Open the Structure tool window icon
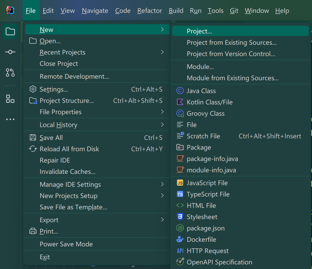Image resolution: width=312 pixels, height=269 pixels. (x=10, y=99)
